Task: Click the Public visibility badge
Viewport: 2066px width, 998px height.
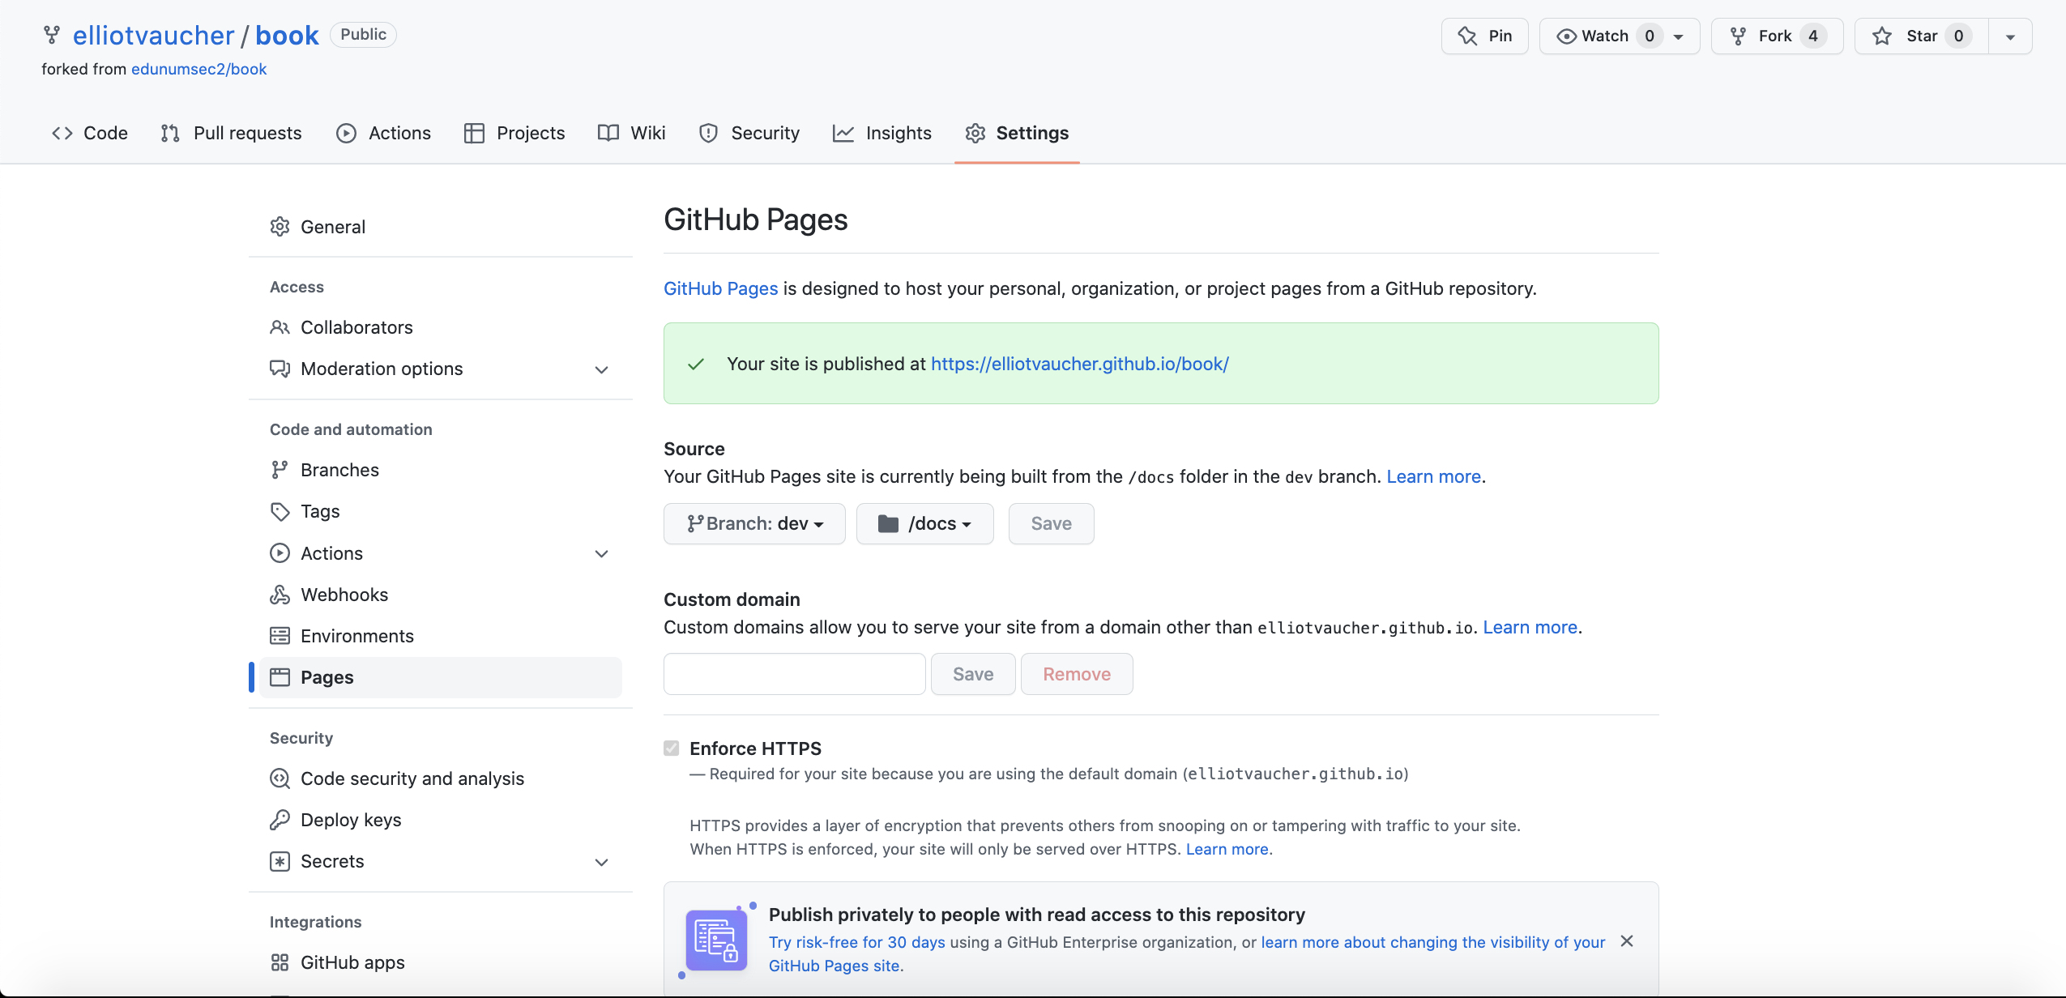Action: tap(363, 35)
